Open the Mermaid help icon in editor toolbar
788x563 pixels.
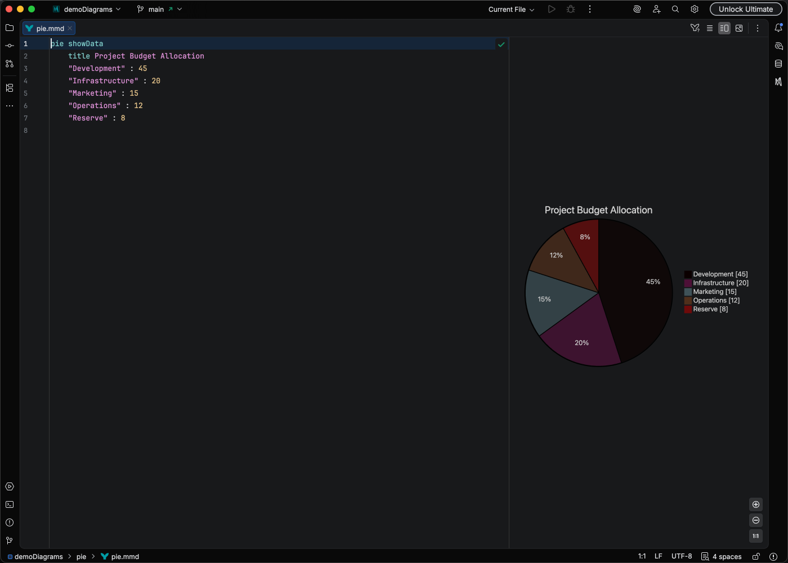pos(695,28)
